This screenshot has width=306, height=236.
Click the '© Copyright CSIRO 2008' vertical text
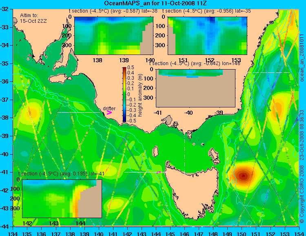(x=302, y=195)
